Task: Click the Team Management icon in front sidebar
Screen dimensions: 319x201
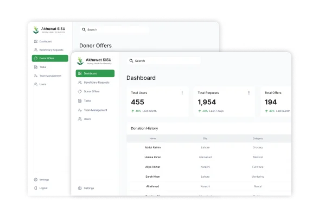Action: coord(80,110)
